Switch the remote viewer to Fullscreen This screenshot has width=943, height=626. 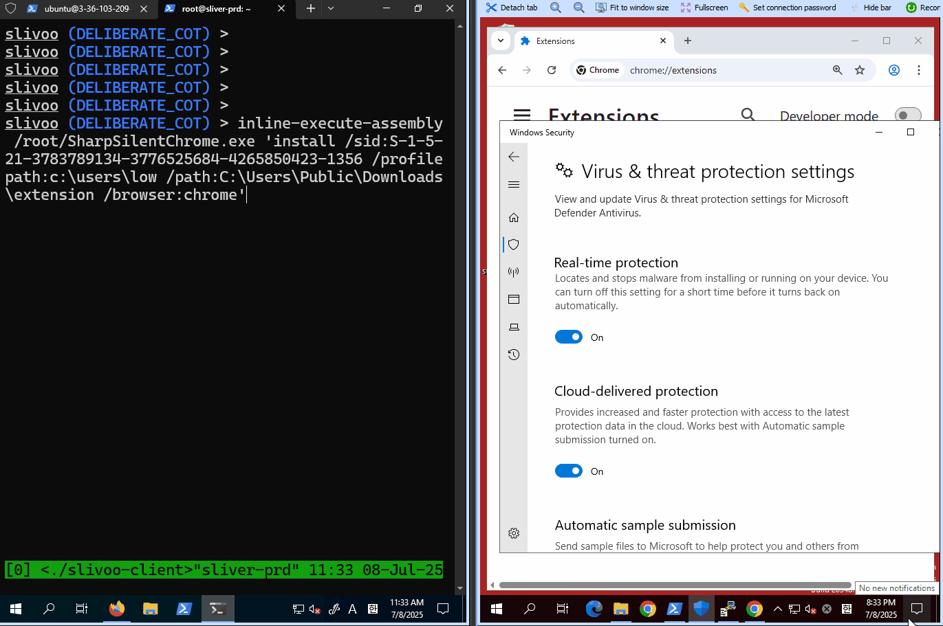pos(704,8)
